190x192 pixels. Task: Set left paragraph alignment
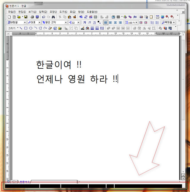coord(110,22)
